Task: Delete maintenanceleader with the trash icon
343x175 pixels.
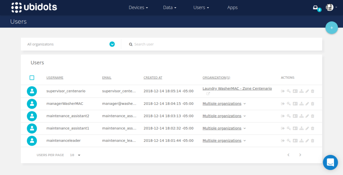Action: (313, 140)
